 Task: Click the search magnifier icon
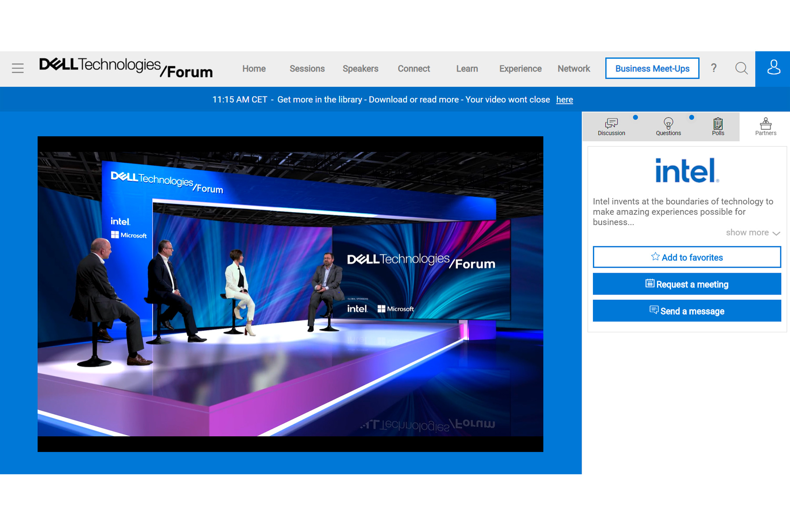pos(741,68)
